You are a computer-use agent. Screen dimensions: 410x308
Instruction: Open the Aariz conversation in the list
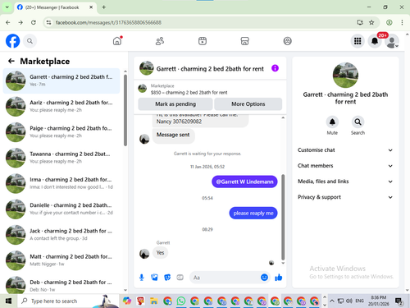tap(61, 106)
